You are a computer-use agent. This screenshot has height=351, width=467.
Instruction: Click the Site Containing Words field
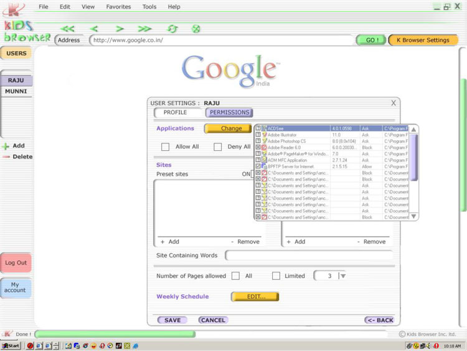308,256
